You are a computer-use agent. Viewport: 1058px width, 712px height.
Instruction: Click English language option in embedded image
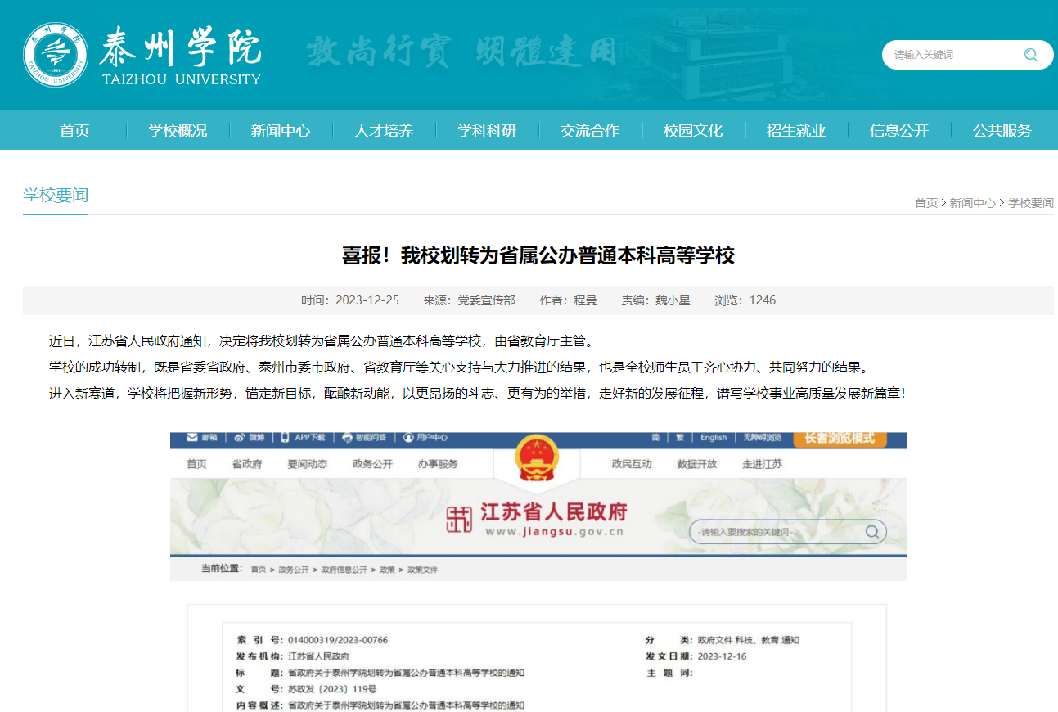pyautogui.click(x=714, y=438)
